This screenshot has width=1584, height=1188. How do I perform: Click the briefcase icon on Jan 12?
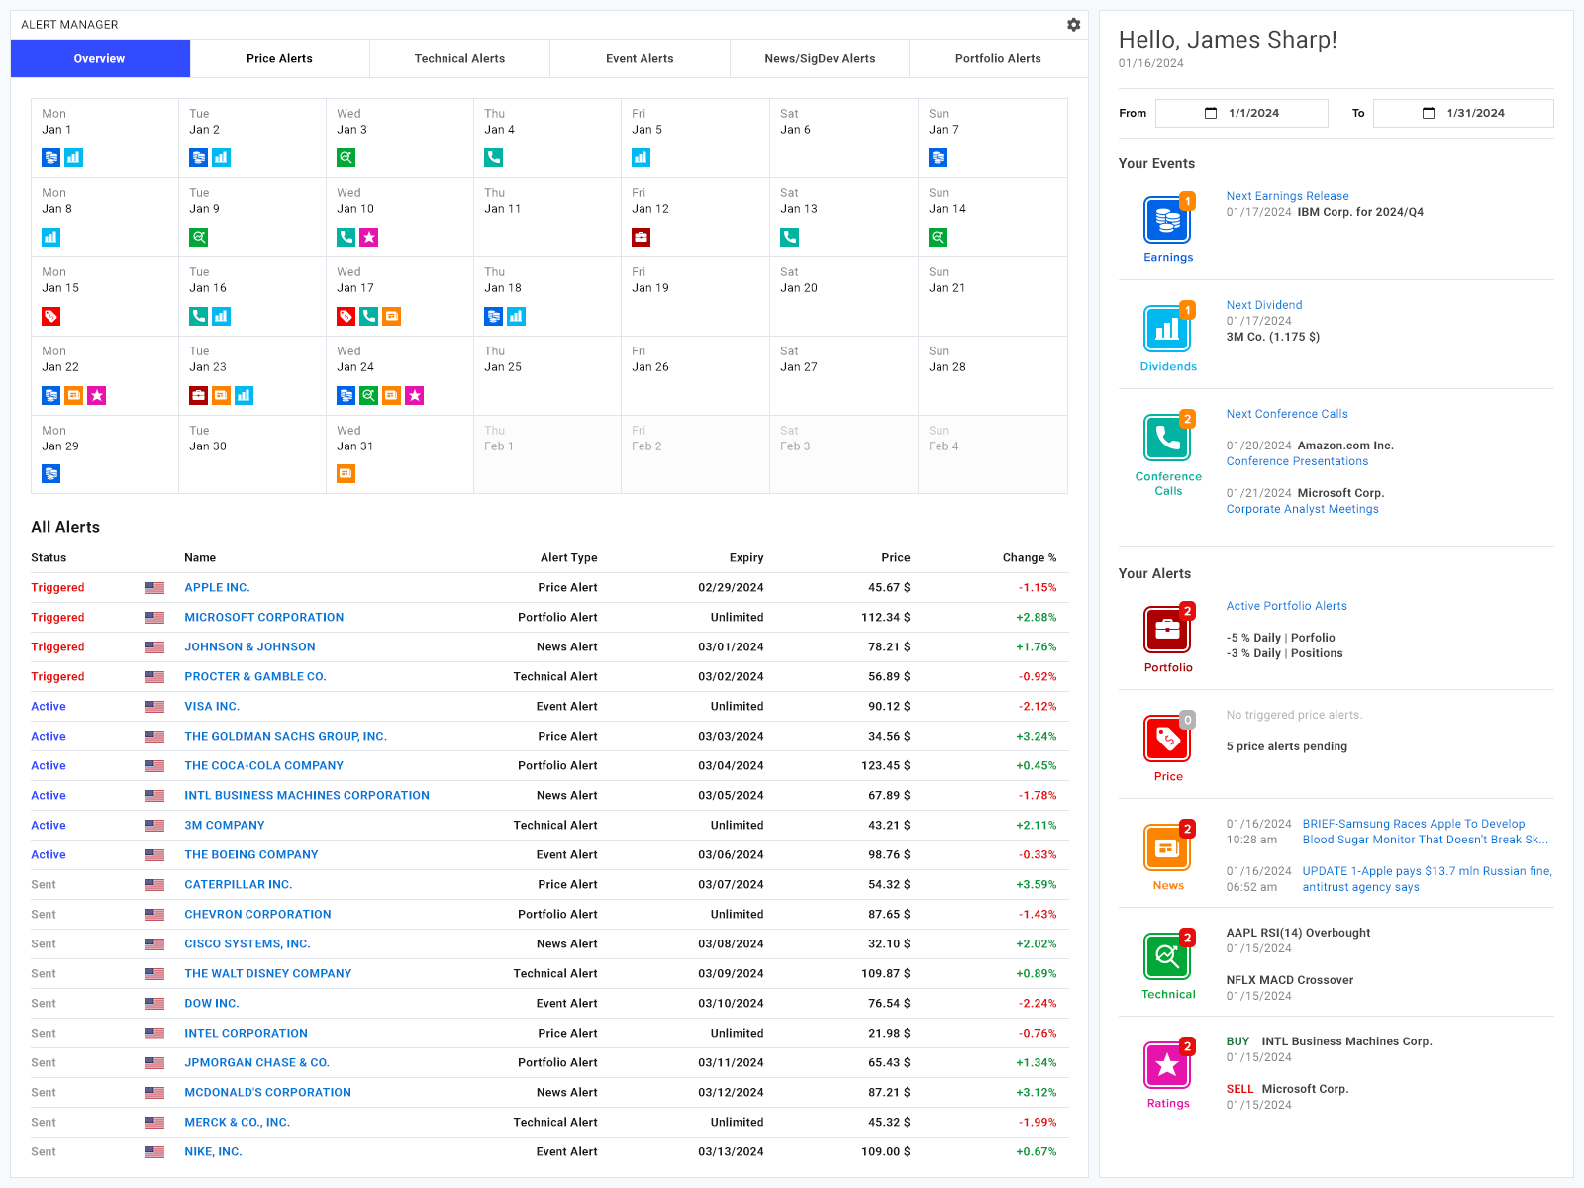point(641,238)
